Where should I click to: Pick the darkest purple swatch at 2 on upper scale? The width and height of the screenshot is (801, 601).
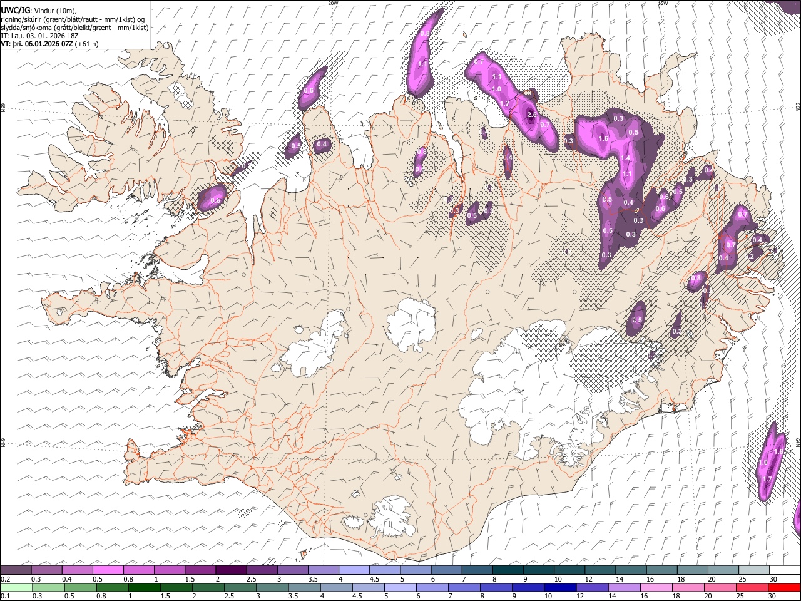coord(231,570)
